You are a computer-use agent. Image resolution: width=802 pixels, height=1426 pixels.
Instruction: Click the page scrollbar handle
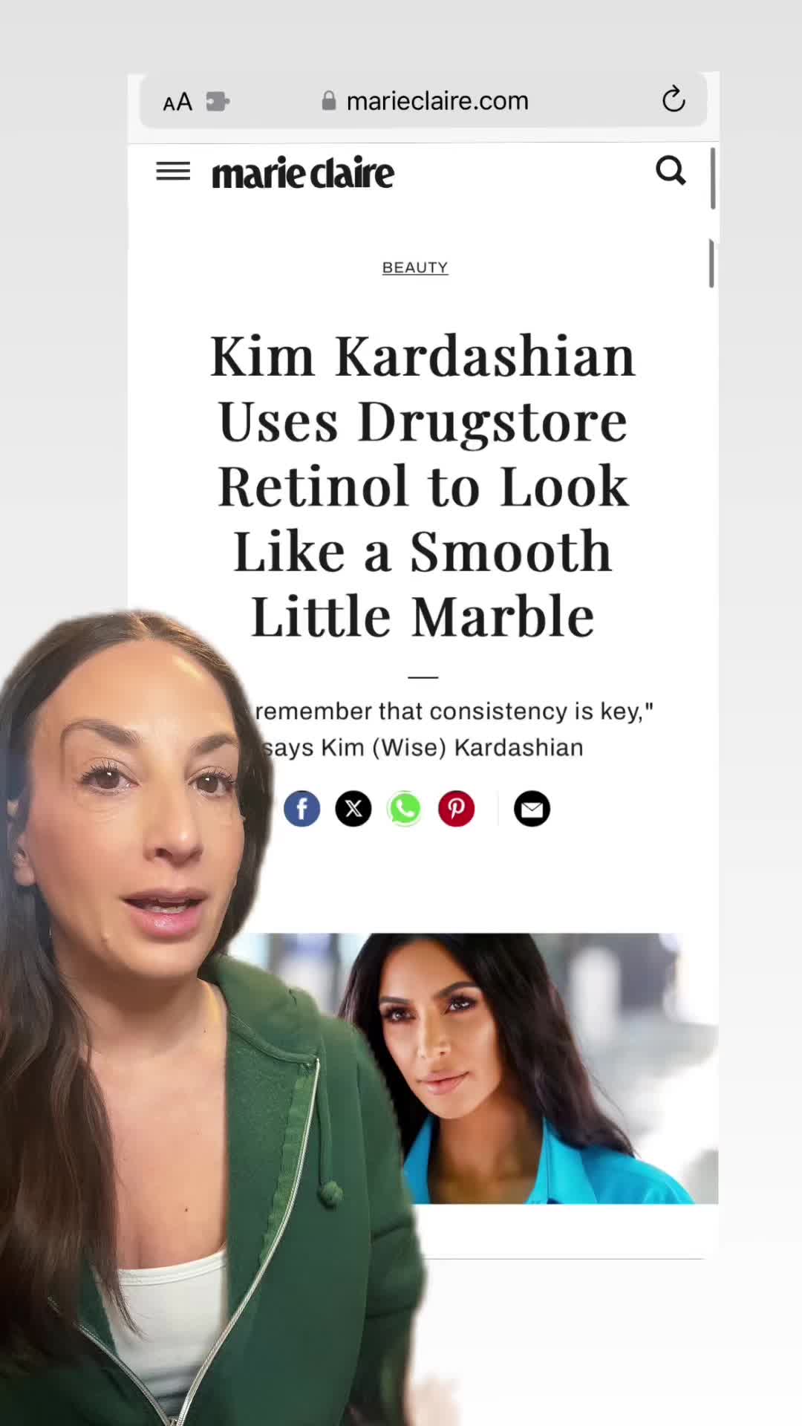[711, 263]
